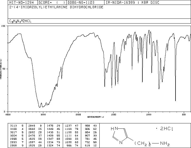Image resolution: width=191 pixels, height=148 pixels.
Task: Click the 100 transmittance axis label
Action: (3, 26)
